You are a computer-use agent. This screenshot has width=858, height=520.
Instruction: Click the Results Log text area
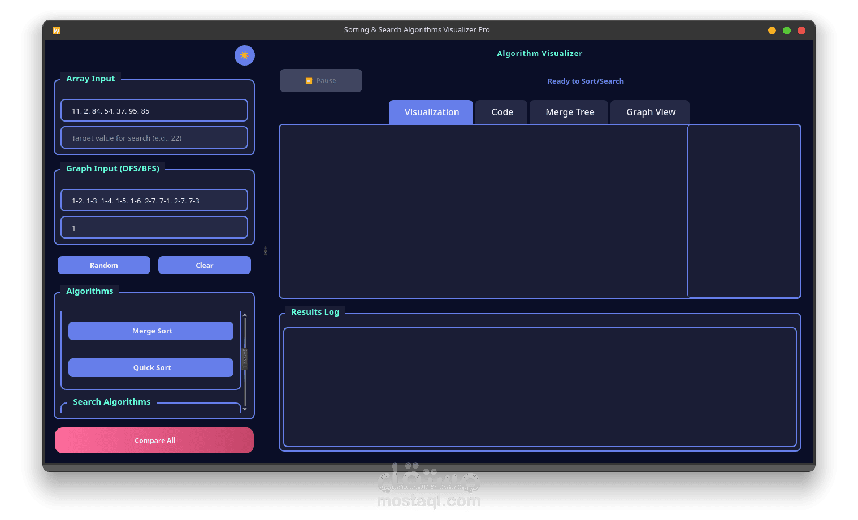(540, 387)
